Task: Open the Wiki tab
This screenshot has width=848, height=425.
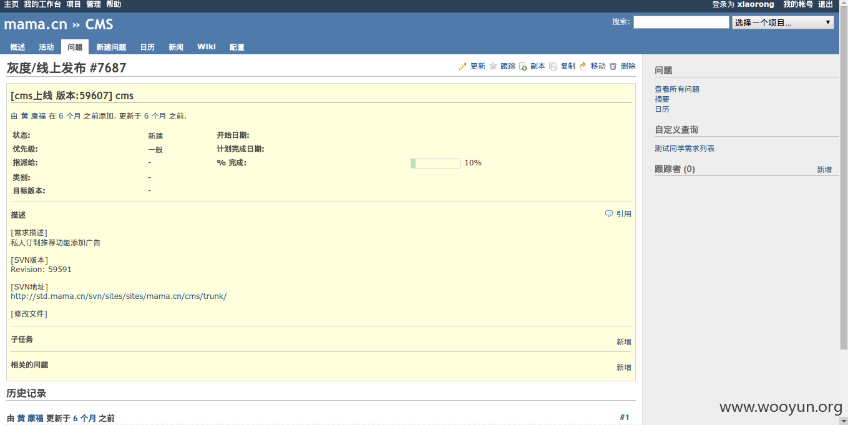Action: (x=207, y=47)
